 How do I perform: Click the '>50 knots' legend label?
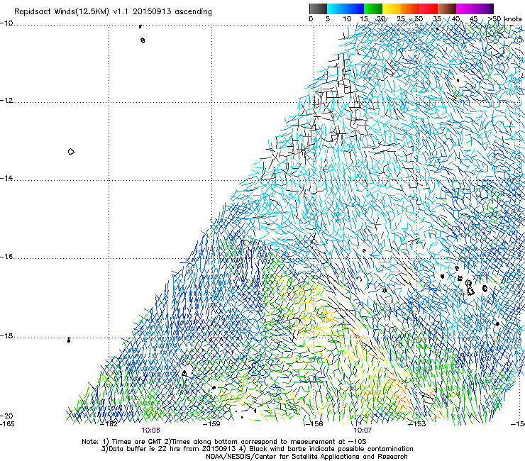[504, 18]
